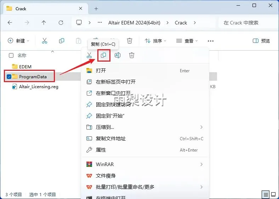Go back with the left arrow

[x=10, y=23]
